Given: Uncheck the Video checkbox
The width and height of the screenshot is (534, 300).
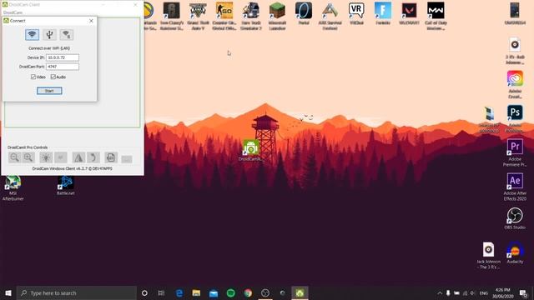Looking at the screenshot, I should 33,77.
